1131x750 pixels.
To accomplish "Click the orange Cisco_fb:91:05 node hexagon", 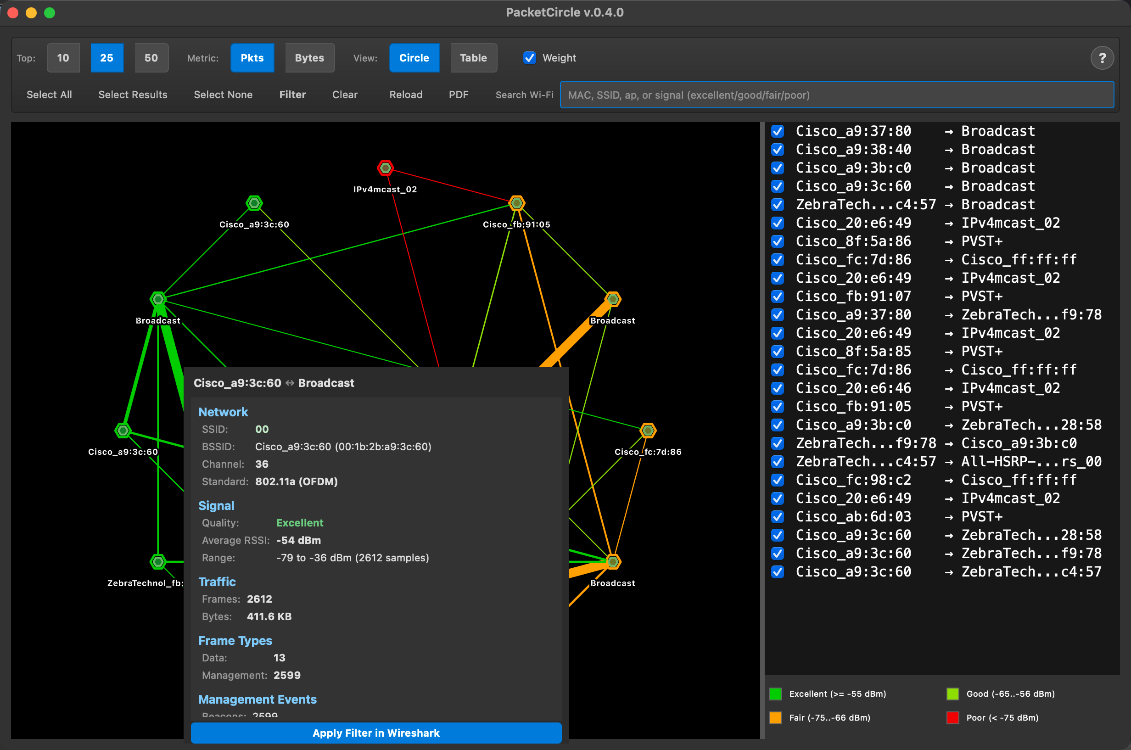I will pos(516,203).
